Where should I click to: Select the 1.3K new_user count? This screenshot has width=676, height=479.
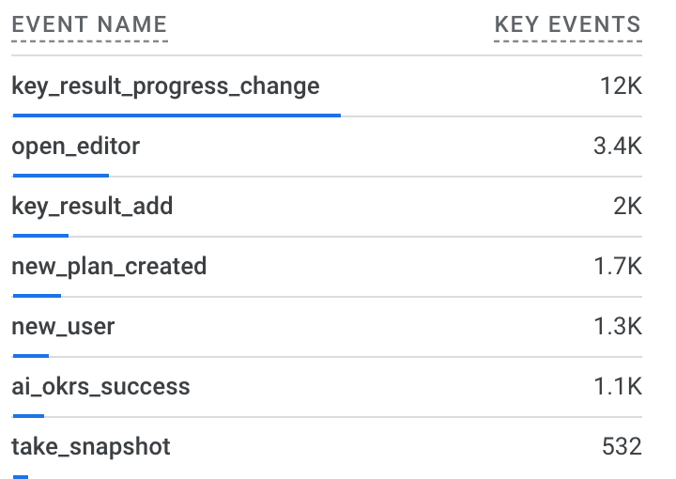(x=618, y=327)
